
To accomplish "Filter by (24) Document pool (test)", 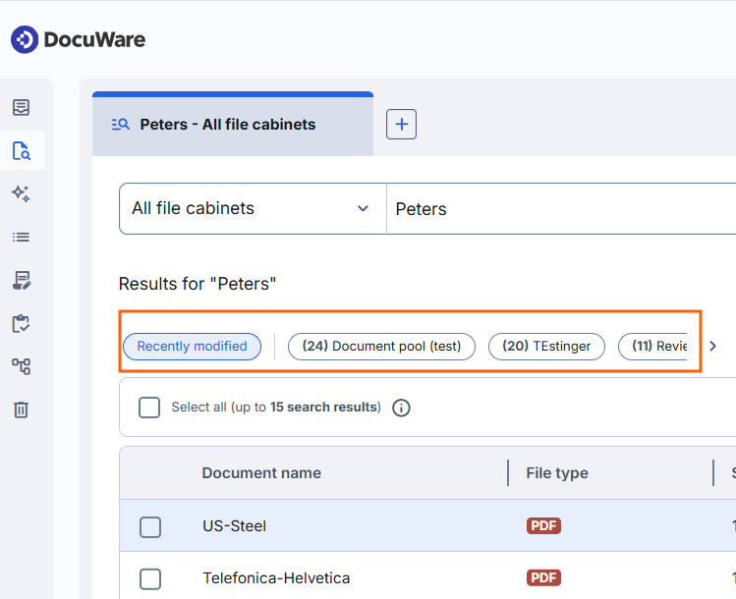I will point(381,347).
